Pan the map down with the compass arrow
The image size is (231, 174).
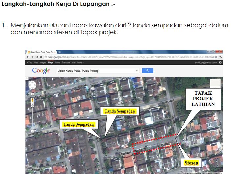point(32,88)
